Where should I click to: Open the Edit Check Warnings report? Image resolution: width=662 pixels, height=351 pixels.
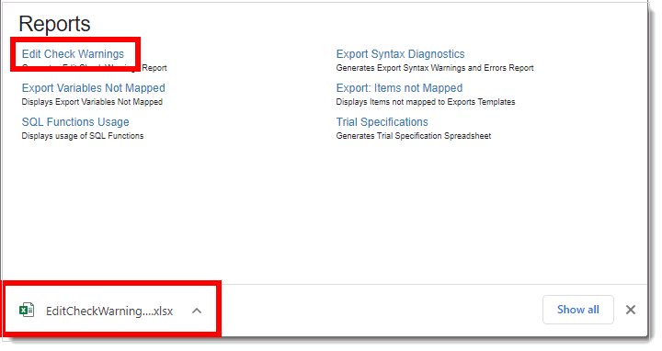(x=73, y=54)
